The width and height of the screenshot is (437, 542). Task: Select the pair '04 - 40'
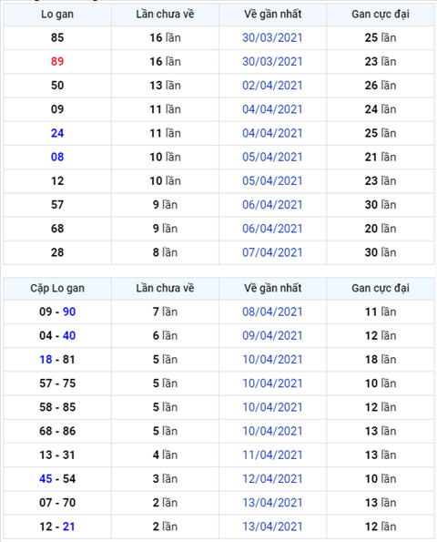coord(57,335)
